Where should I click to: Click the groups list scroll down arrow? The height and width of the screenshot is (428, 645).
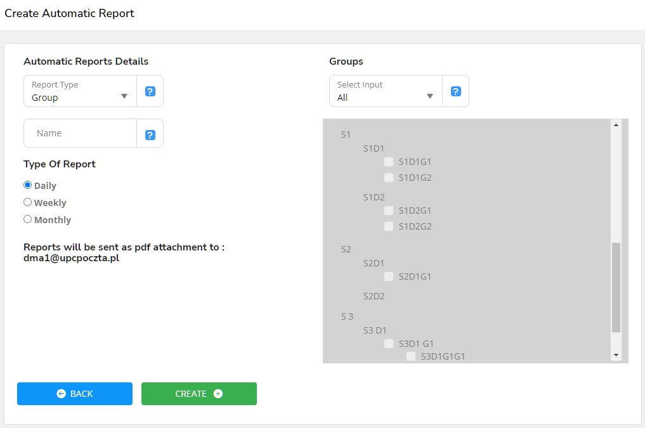tap(616, 356)
